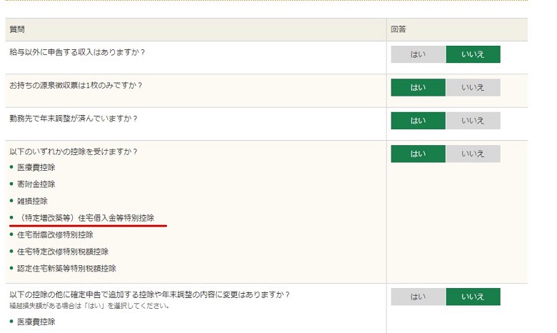557x333 pixels.
Task: Click the 繰越損失額がある場合 note text
Action: pyautogui.click(x=89, y=306)
